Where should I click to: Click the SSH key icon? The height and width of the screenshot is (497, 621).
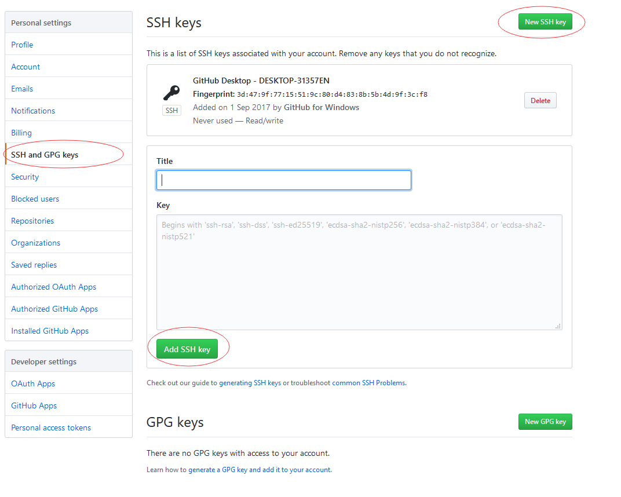(171, 93)
